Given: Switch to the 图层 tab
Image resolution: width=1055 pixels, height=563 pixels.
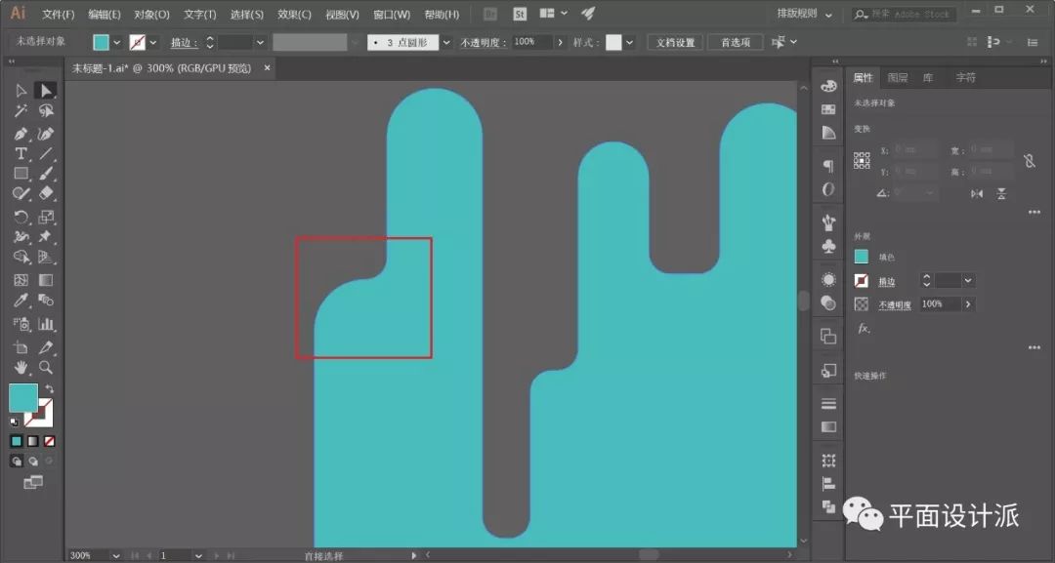Looking at the screenshot, I should [897, 78].
